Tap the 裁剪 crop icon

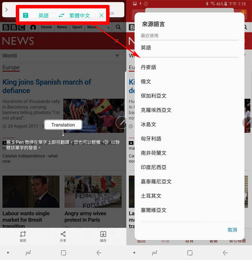tap(23, 234)
